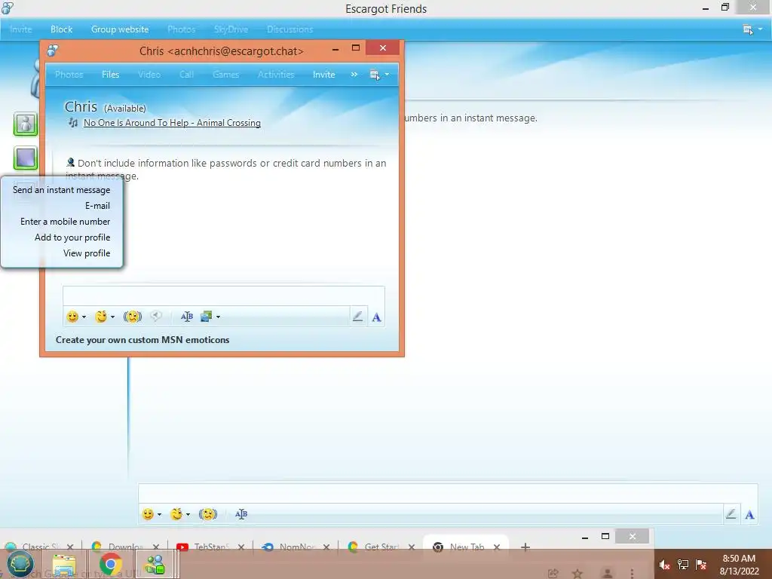Click the network tray icon
The height and width of the screenshot is (579, 772).
pyautogui.click(x=683, y=565)
